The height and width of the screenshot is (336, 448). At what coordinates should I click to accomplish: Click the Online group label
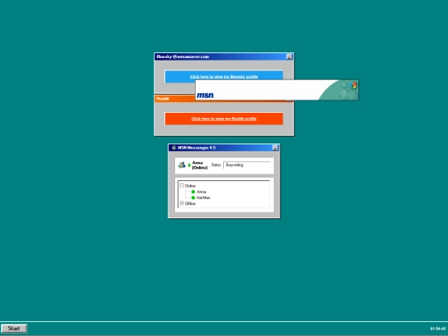tap(190, 186)
